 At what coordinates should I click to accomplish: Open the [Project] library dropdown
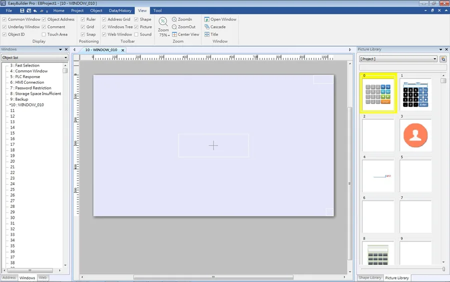click(398, 59)
